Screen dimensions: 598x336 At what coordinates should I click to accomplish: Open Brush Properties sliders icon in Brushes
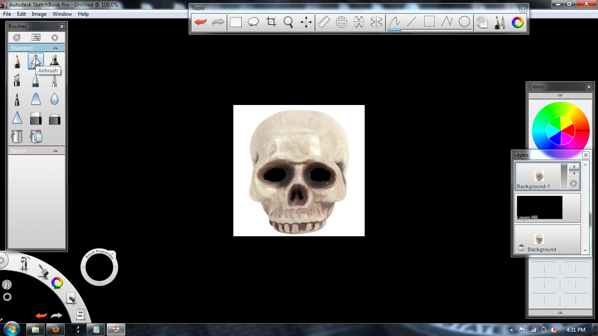click(x=36, y=38)
